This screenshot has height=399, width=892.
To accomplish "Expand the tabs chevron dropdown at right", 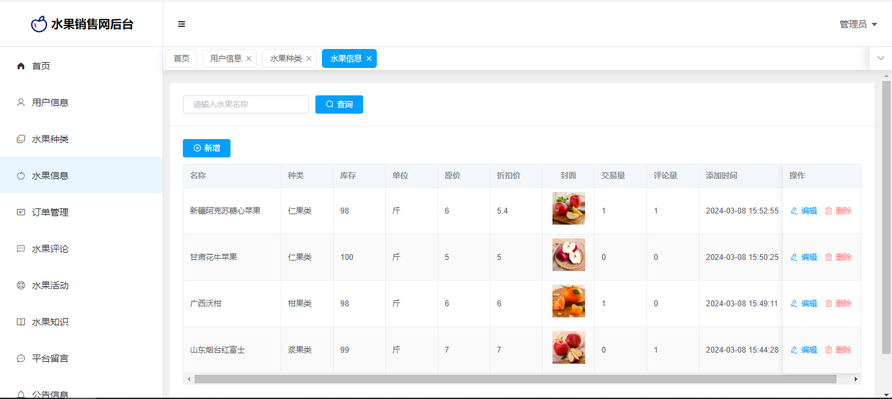I will coord(881,58).
